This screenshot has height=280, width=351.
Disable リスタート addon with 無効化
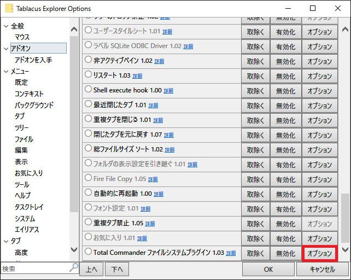tap(285, 77)
